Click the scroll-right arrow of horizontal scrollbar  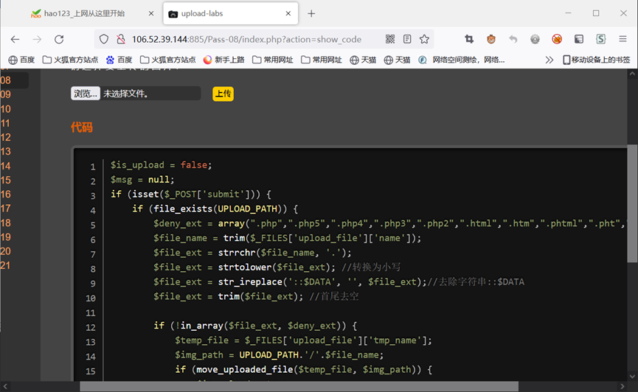pyautogui.click(x=622, y=386)
